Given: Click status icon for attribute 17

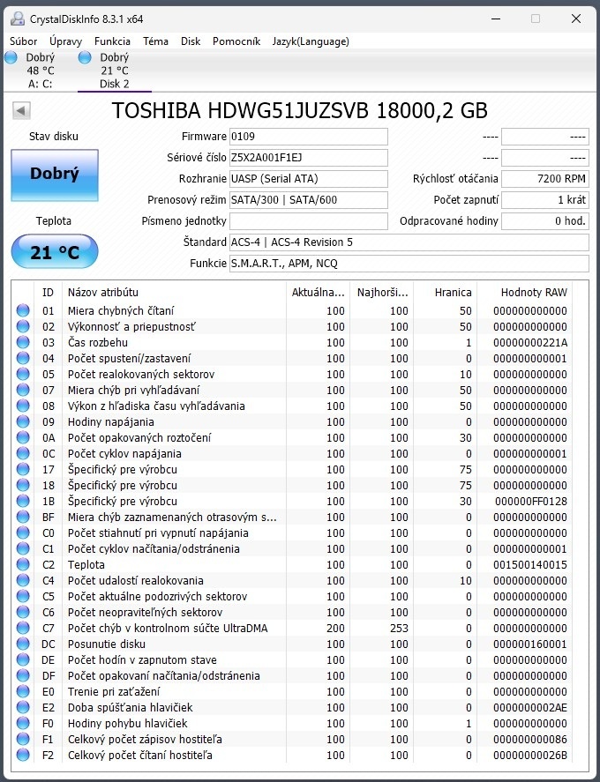Looking at the screenshot, I should pos(23,469).
